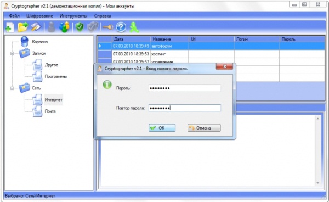Cancel the dialog with Отмена button
329x202 pixels.
coord(204,128)
